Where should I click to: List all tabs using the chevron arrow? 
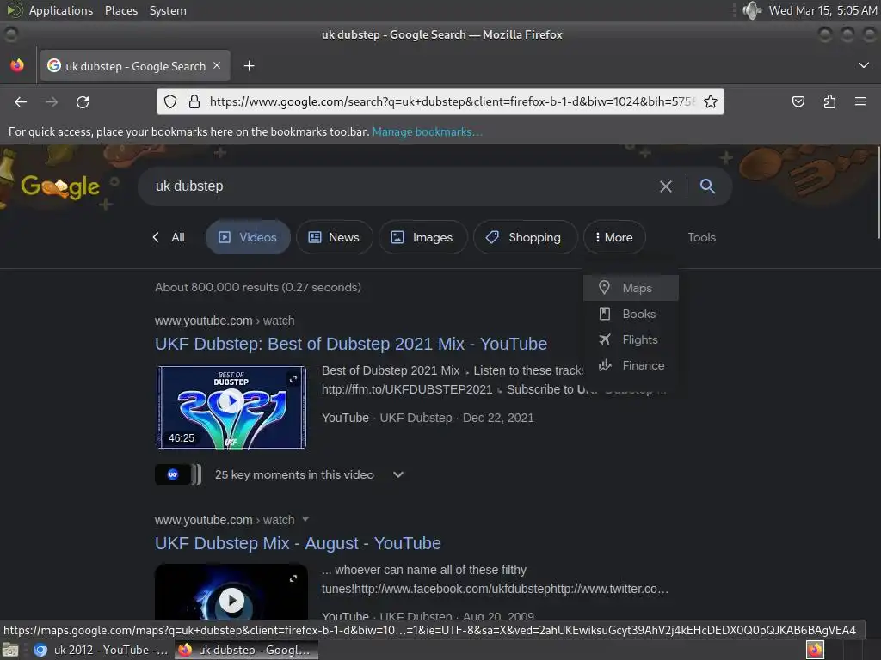[864, 65]
